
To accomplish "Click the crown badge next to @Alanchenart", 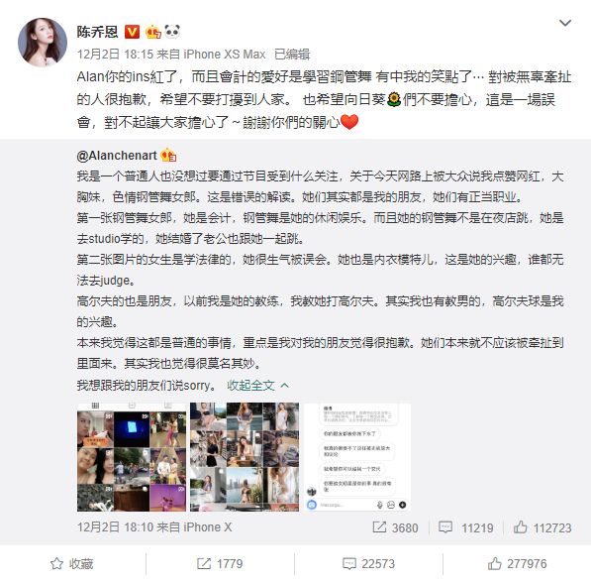I will 168,155.
